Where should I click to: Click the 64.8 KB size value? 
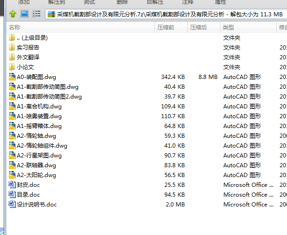pyautogui.click(x=175, y=126)
